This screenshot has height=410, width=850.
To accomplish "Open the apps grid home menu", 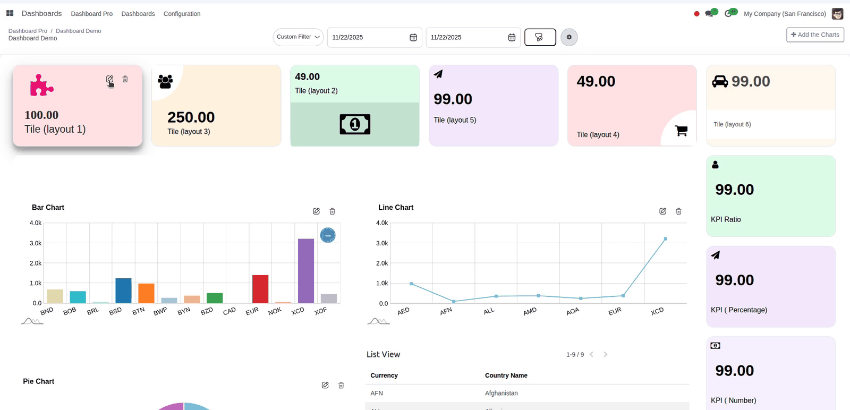I will click(x=10, y=13).
